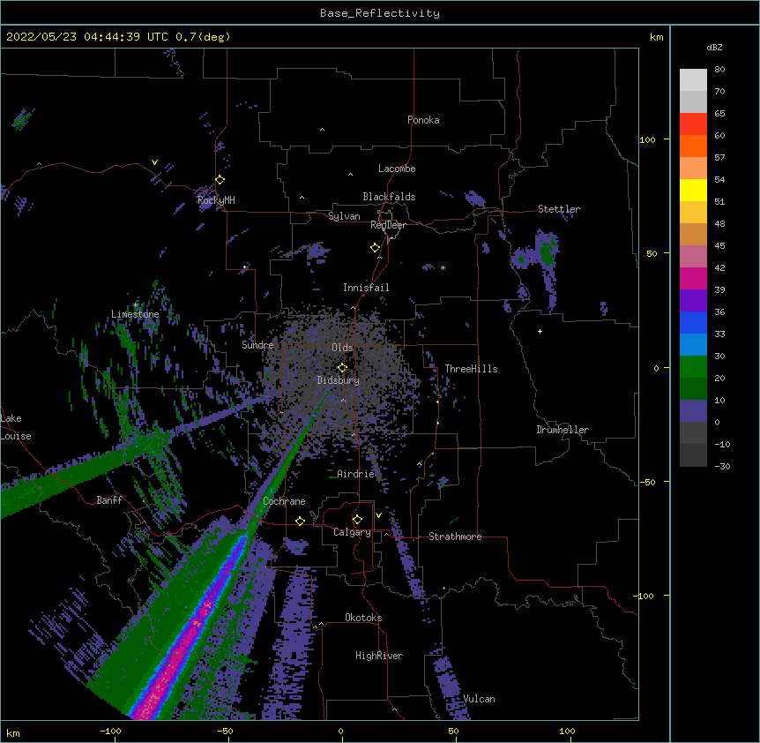760x743 pixels.
Task: Click the yellow marker below Cochrane label
Action: [x=300, y=522]
